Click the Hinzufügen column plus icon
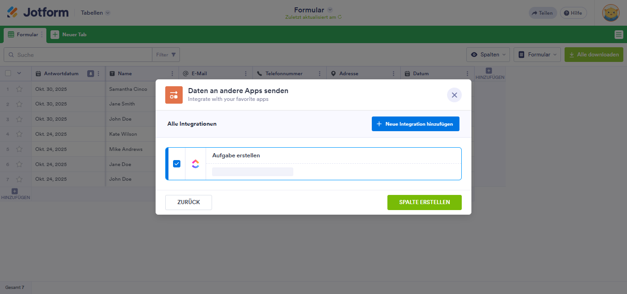The height and width of the screenshot is (294, 627). click(x=488, y=72)
